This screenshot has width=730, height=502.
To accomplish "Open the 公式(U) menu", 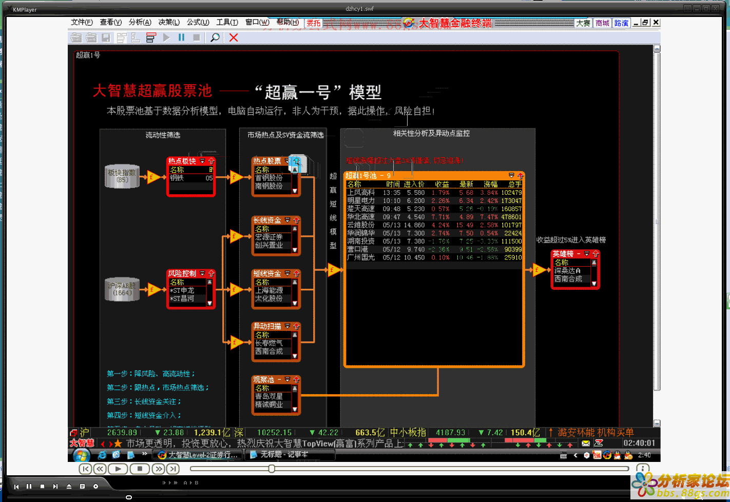I will (198, 22).
